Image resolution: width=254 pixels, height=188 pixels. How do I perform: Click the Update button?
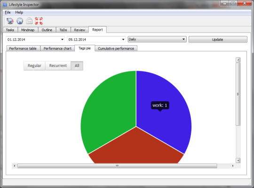218,40
